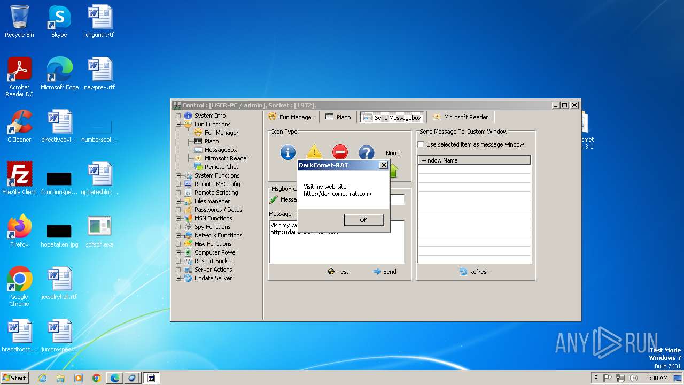The image size is (684, 385).
Task: Click the Test button
Action: [338, 272]
